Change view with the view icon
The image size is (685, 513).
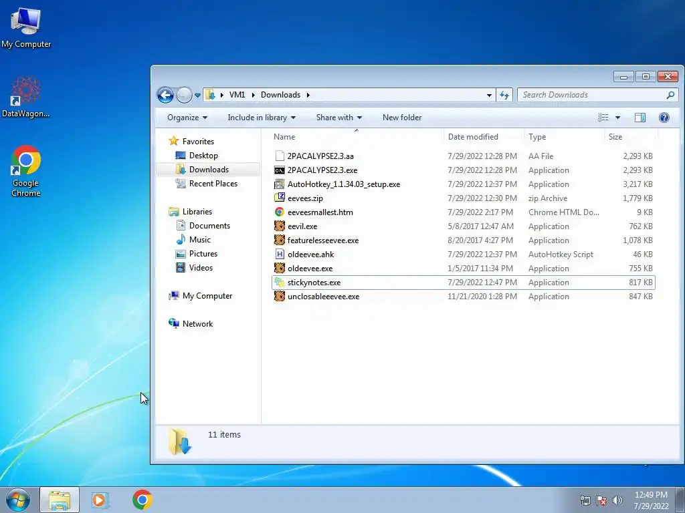pos(603,118)
